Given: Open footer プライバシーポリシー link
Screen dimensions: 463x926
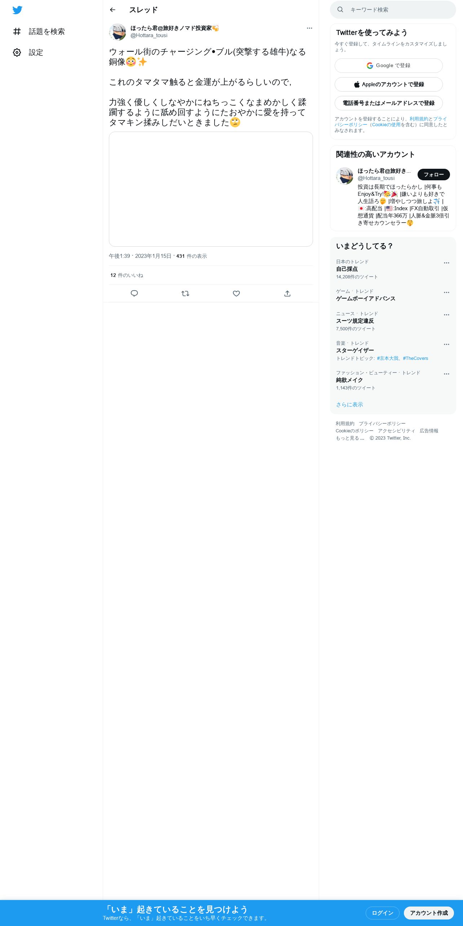Looking at the screenshot, I should coord(382,424).
